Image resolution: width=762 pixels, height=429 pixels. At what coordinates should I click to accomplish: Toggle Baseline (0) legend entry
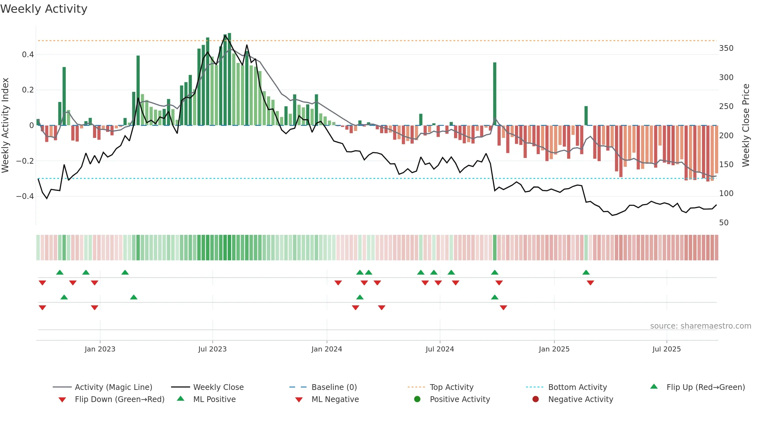pyautogui.click(x=323, y=387)
